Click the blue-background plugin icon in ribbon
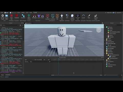 pos(39,16)
